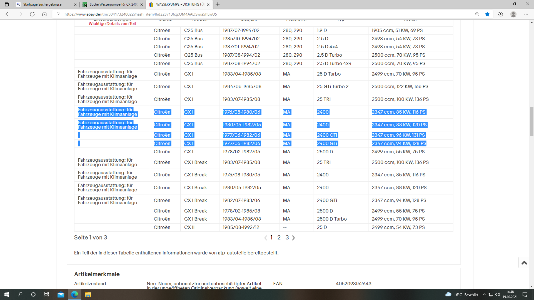The width and height of the screenshot is (534, 300).
Task: Click the scrollbar down arrow
Action: click(531, 286)
